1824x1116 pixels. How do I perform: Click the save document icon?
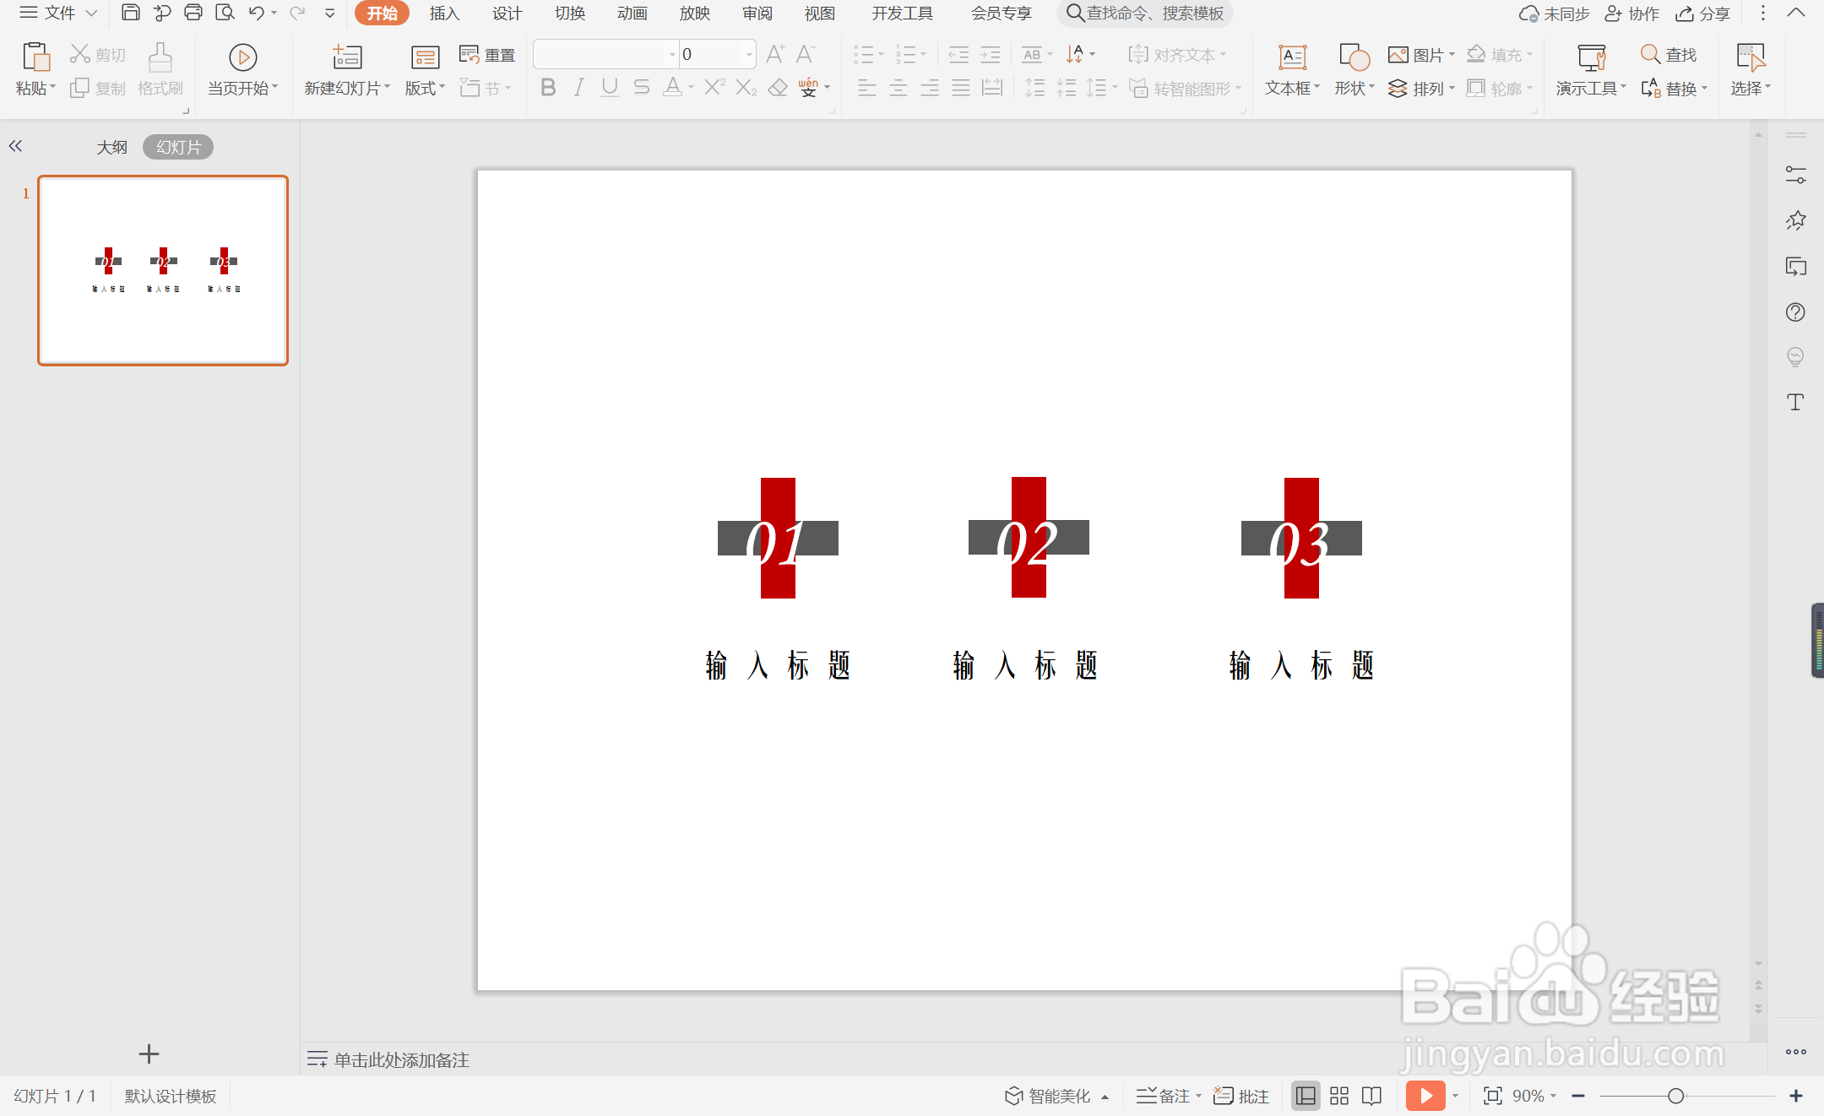pos(130,13)
